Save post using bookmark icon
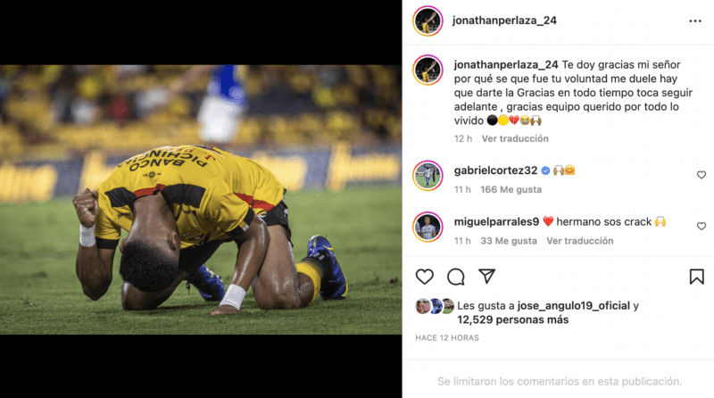 (696, 277)
